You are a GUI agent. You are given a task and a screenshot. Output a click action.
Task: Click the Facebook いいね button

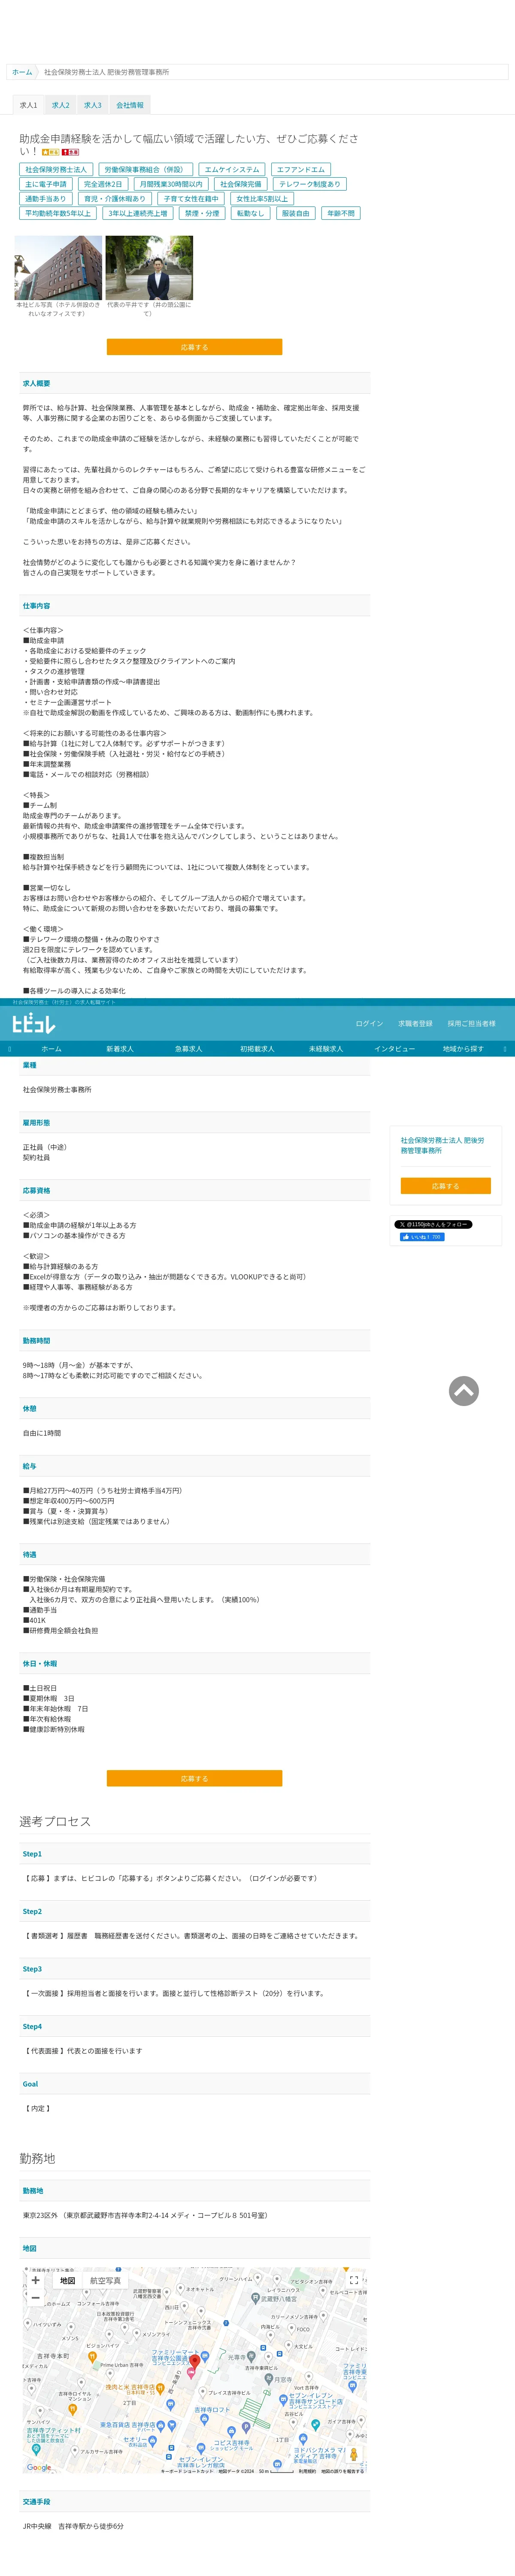coord(422,1237)
